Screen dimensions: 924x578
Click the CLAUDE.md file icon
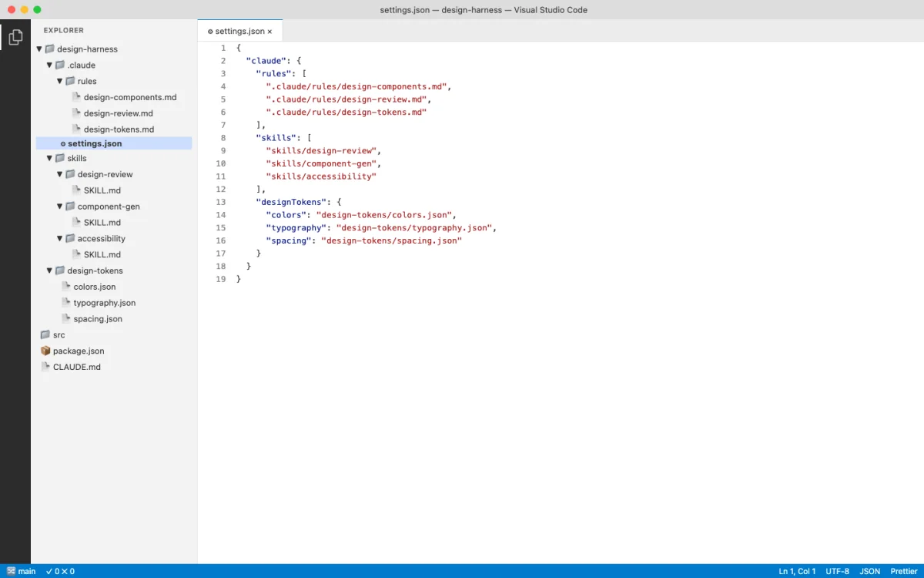tap(45, 367)
